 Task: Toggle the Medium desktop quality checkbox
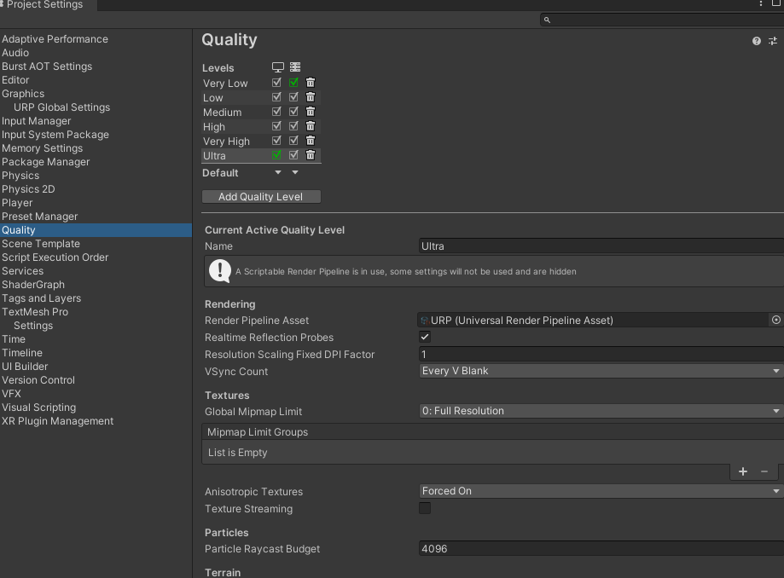276,111
